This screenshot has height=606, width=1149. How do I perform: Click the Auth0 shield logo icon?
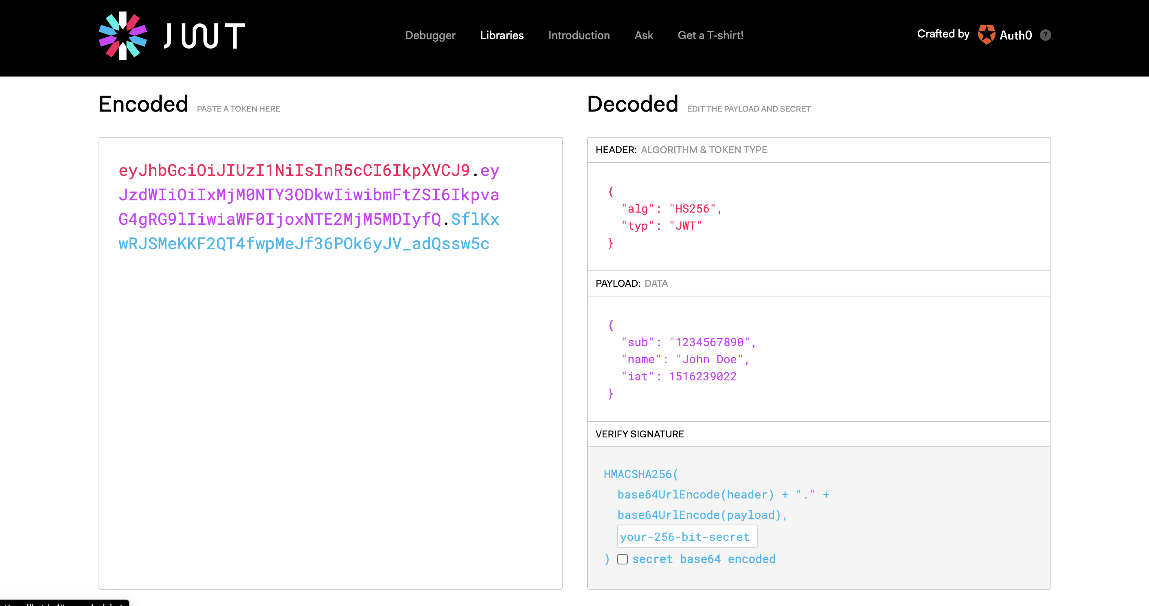coord(986,35)
